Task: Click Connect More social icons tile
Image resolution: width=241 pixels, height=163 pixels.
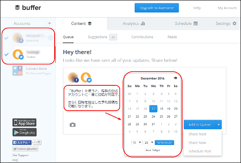Action: [x=17, y=71]
